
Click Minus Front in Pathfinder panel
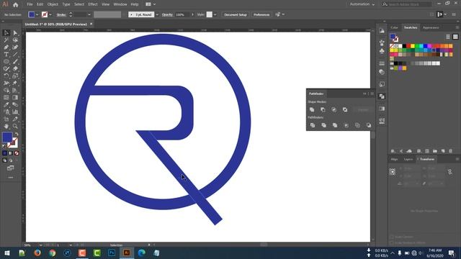pyautogui.click(x=323, y=109)
